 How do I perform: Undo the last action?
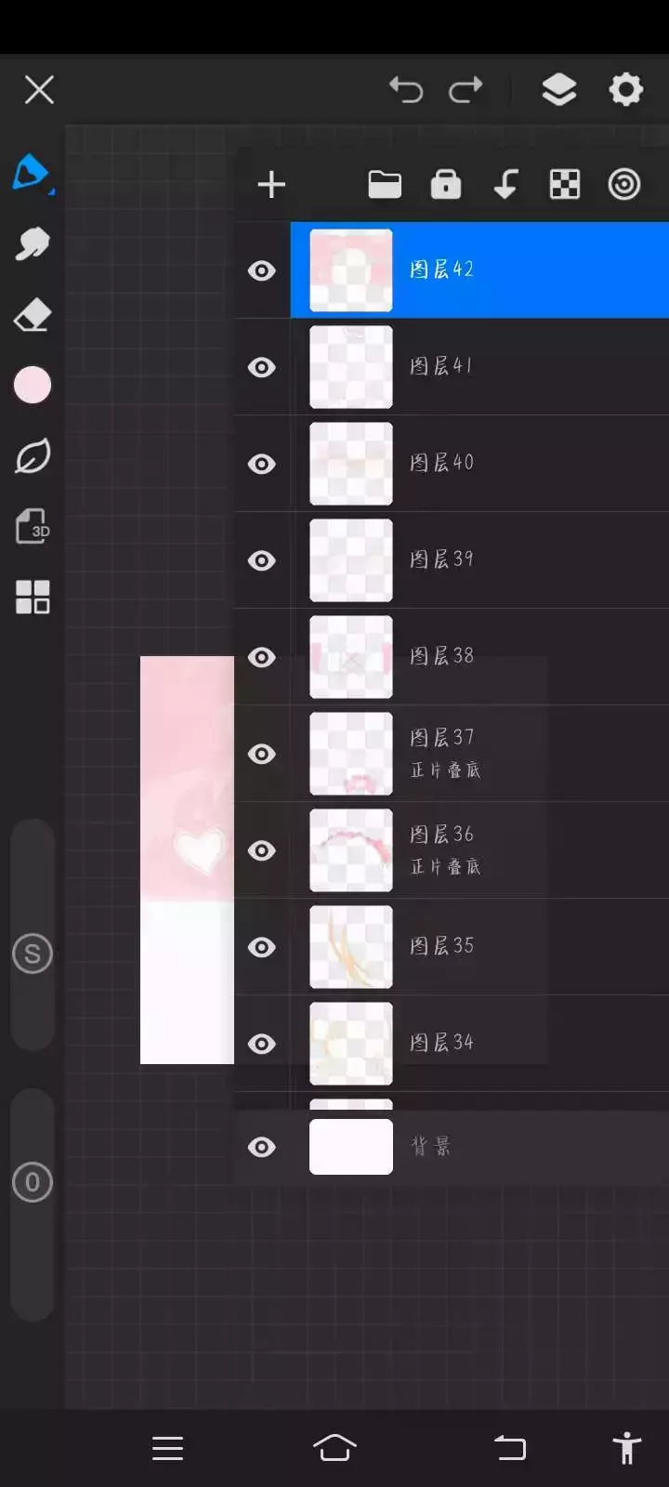(x=406, y=90)
